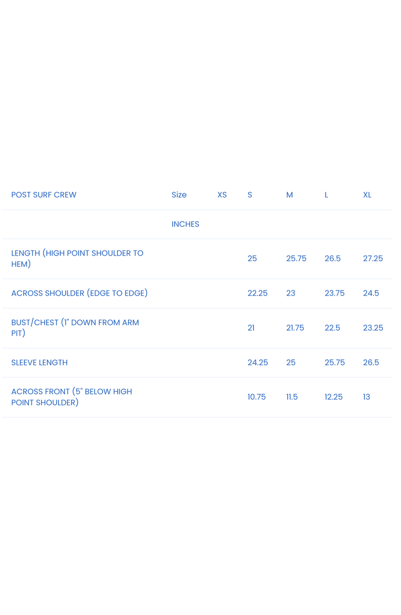
Task: Click the ACROSS SHOULDER (EDGE TO EDGE) label
Action: coord(79,293)
